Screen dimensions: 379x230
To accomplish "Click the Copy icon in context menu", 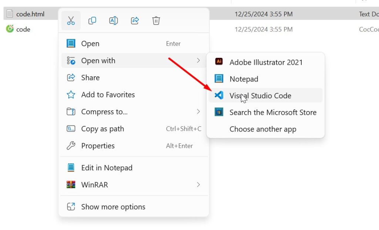I will pos(92,21).
